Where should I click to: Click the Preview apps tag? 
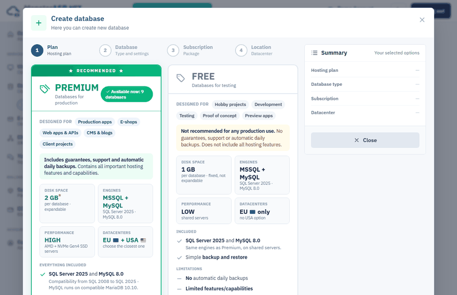click(x=259, y=116)
